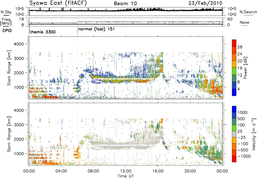Click the CPID change marker line before 'normal (fast)'
Image resolution: width=257 pixels, height=178 pixels.
click(x=77, y=31)
